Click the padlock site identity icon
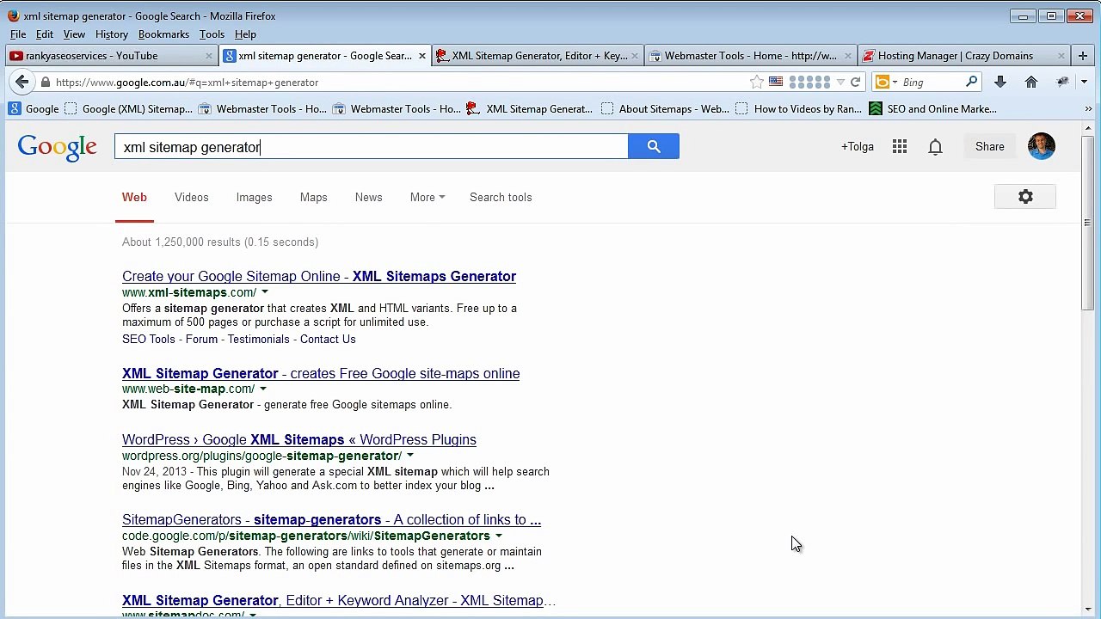The height and width of the screenshot is (619, 1101). (45, 83)
